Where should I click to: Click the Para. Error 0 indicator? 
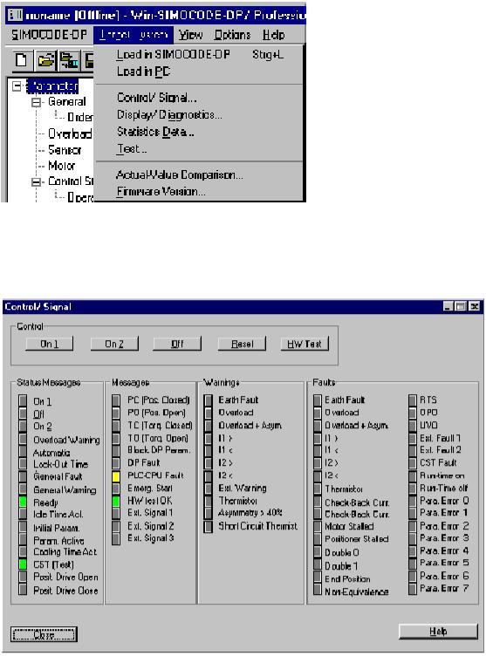coord(413,501)
